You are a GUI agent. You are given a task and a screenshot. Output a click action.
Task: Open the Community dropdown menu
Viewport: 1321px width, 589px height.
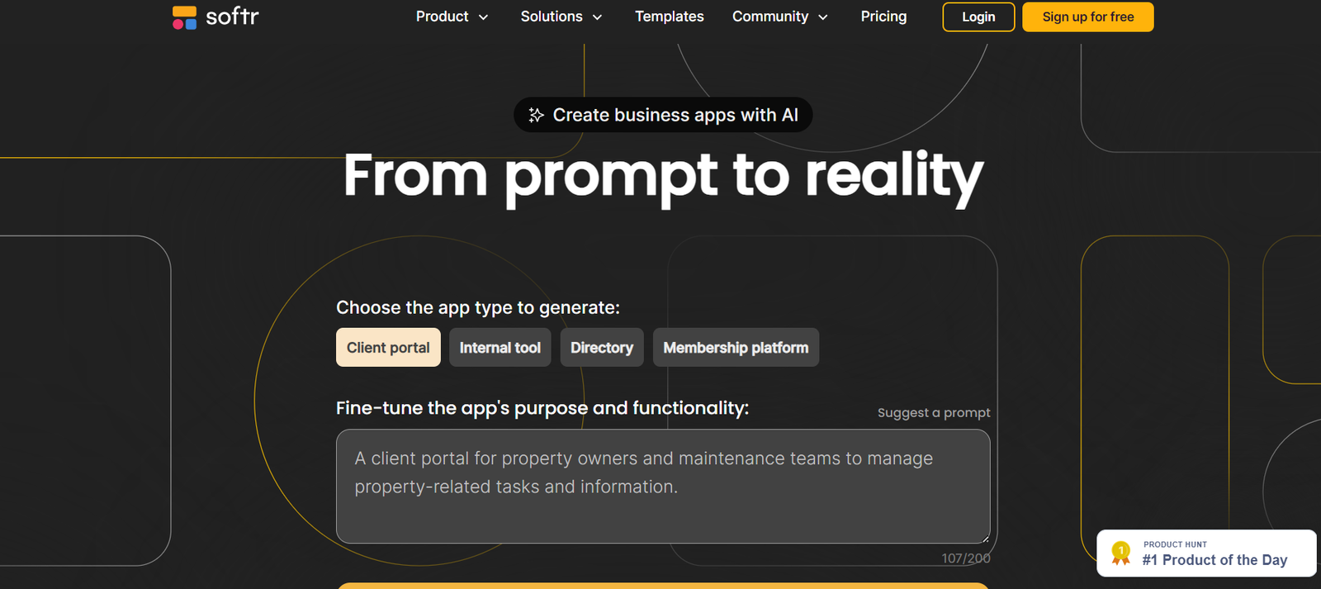[x=779, y=17]
